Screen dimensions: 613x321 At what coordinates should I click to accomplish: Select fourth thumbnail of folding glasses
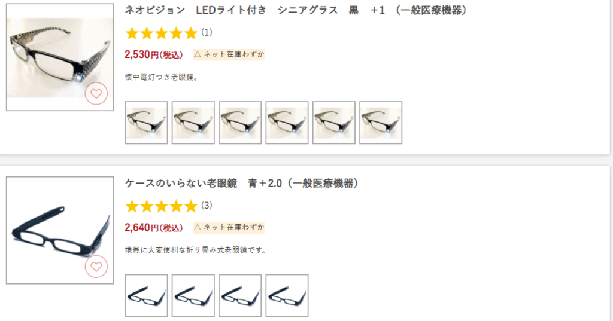coord(287,295)
